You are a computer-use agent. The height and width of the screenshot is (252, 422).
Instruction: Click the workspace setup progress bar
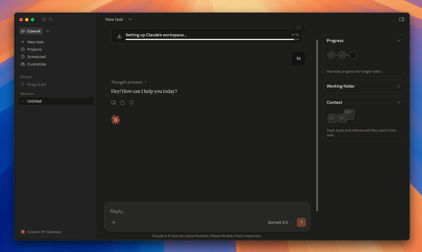point(212,39)
